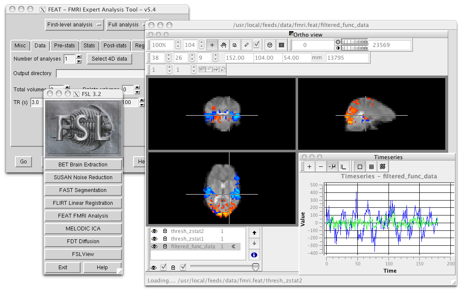Move the selected layer up with the arrow
The height and width of the screenshot is (291, 464).
tap(254, 233)
